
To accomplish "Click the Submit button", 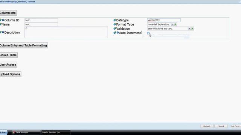I will pos(221,126).
